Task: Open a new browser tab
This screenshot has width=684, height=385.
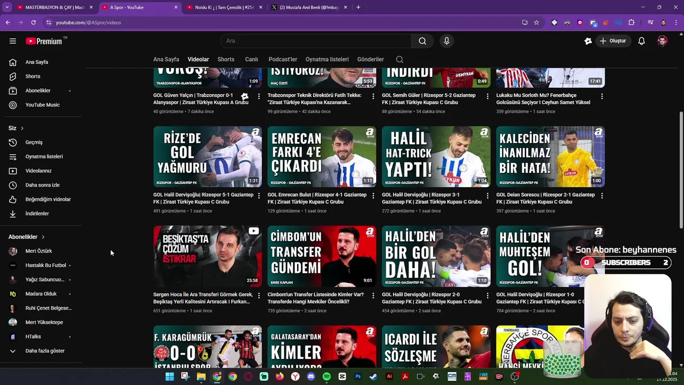Action: 358,7
